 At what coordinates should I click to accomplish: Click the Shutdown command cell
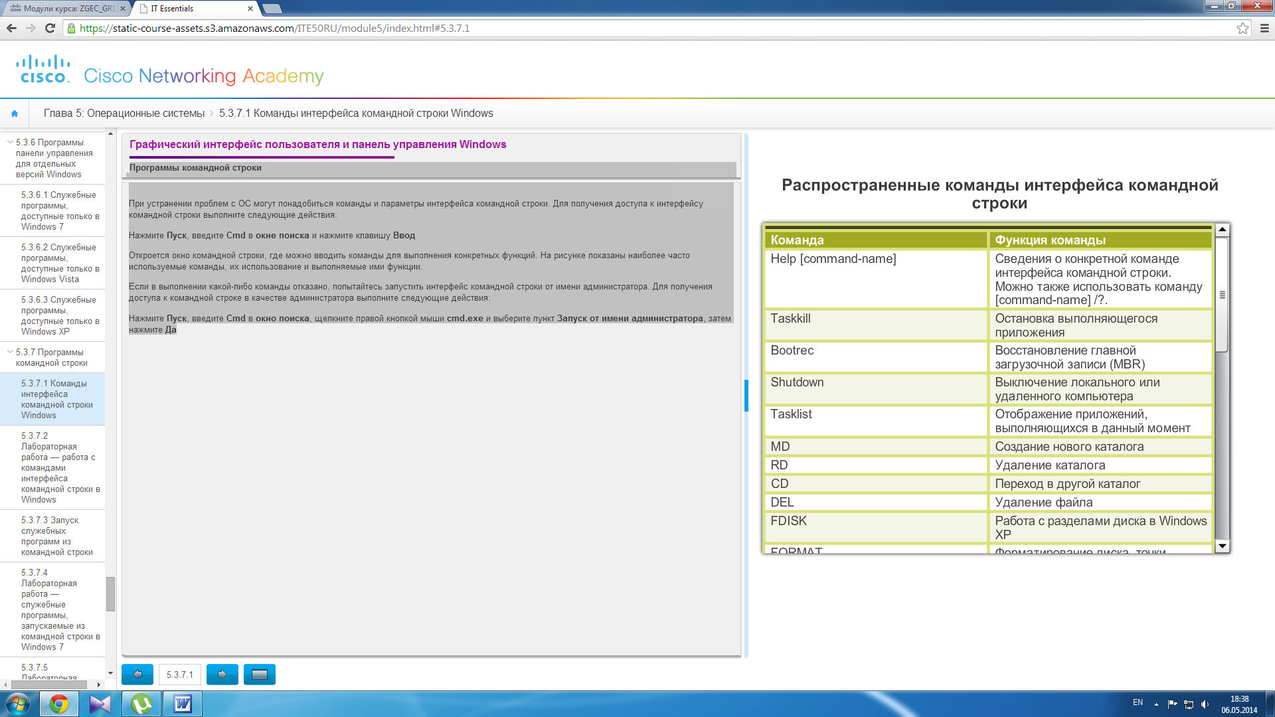click(876, 389)
